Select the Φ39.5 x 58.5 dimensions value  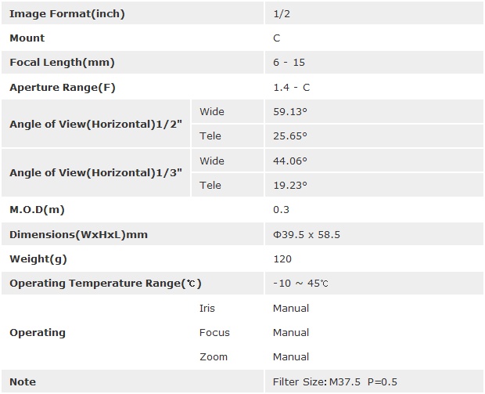pyautogui.click(x=306, y=234)
